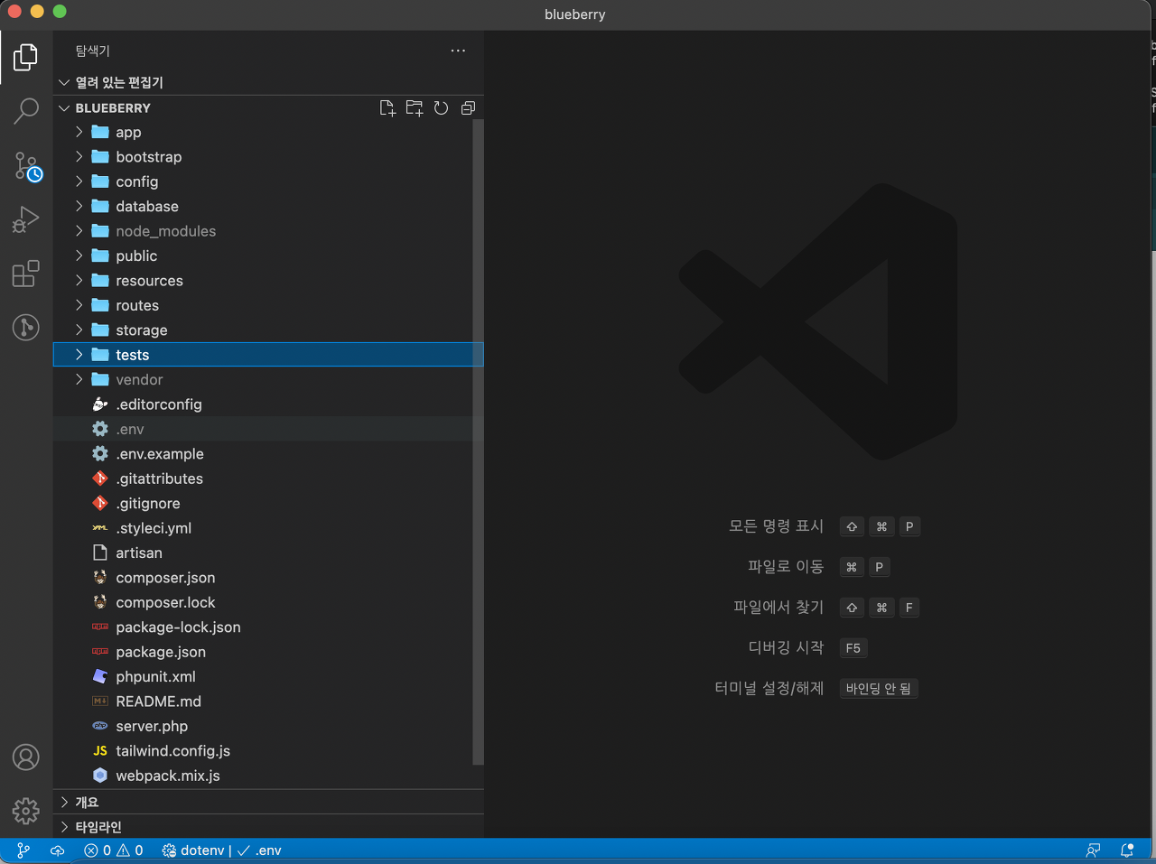The height and width of the screenshot is (864, 1156).
Task: Expand the bootstrap folder
Action: pyautogui.click(x=268, y=157)
